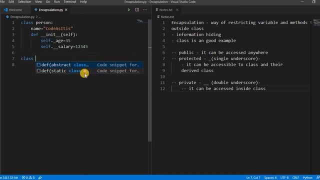Click the VS Code logo on Welcome tab

(5, 9)
